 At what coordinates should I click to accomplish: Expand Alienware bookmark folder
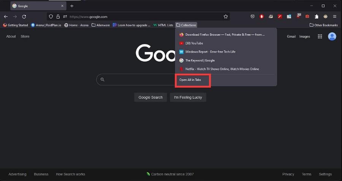pos(101,25)
